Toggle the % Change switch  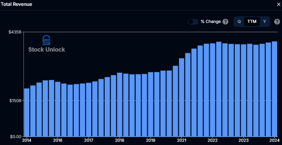[x=193, y=22]
